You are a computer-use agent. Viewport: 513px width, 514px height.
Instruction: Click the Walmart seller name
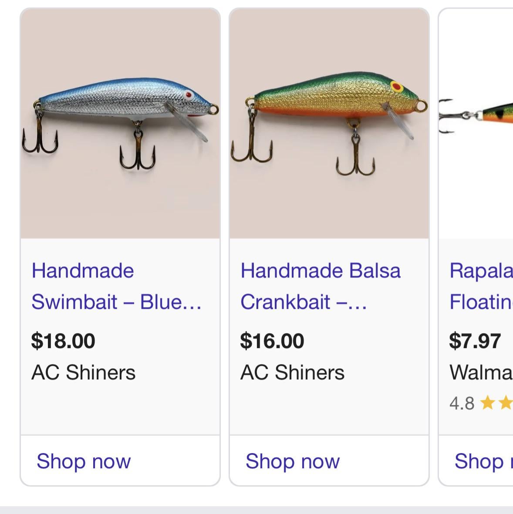point(481,372)
